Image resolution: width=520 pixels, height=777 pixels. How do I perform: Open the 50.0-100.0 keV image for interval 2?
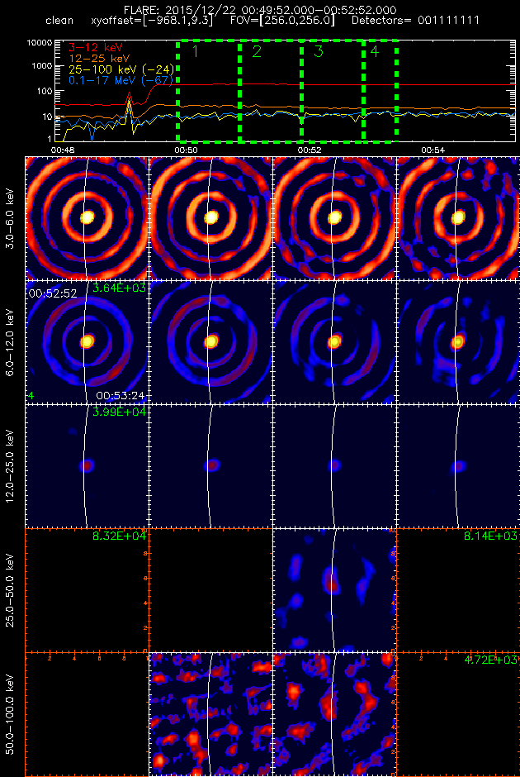210,713
